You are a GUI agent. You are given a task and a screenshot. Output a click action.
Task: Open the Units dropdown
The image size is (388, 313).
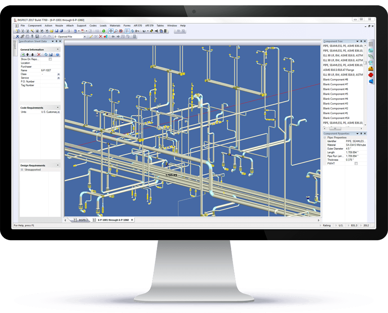coord(59,112)
